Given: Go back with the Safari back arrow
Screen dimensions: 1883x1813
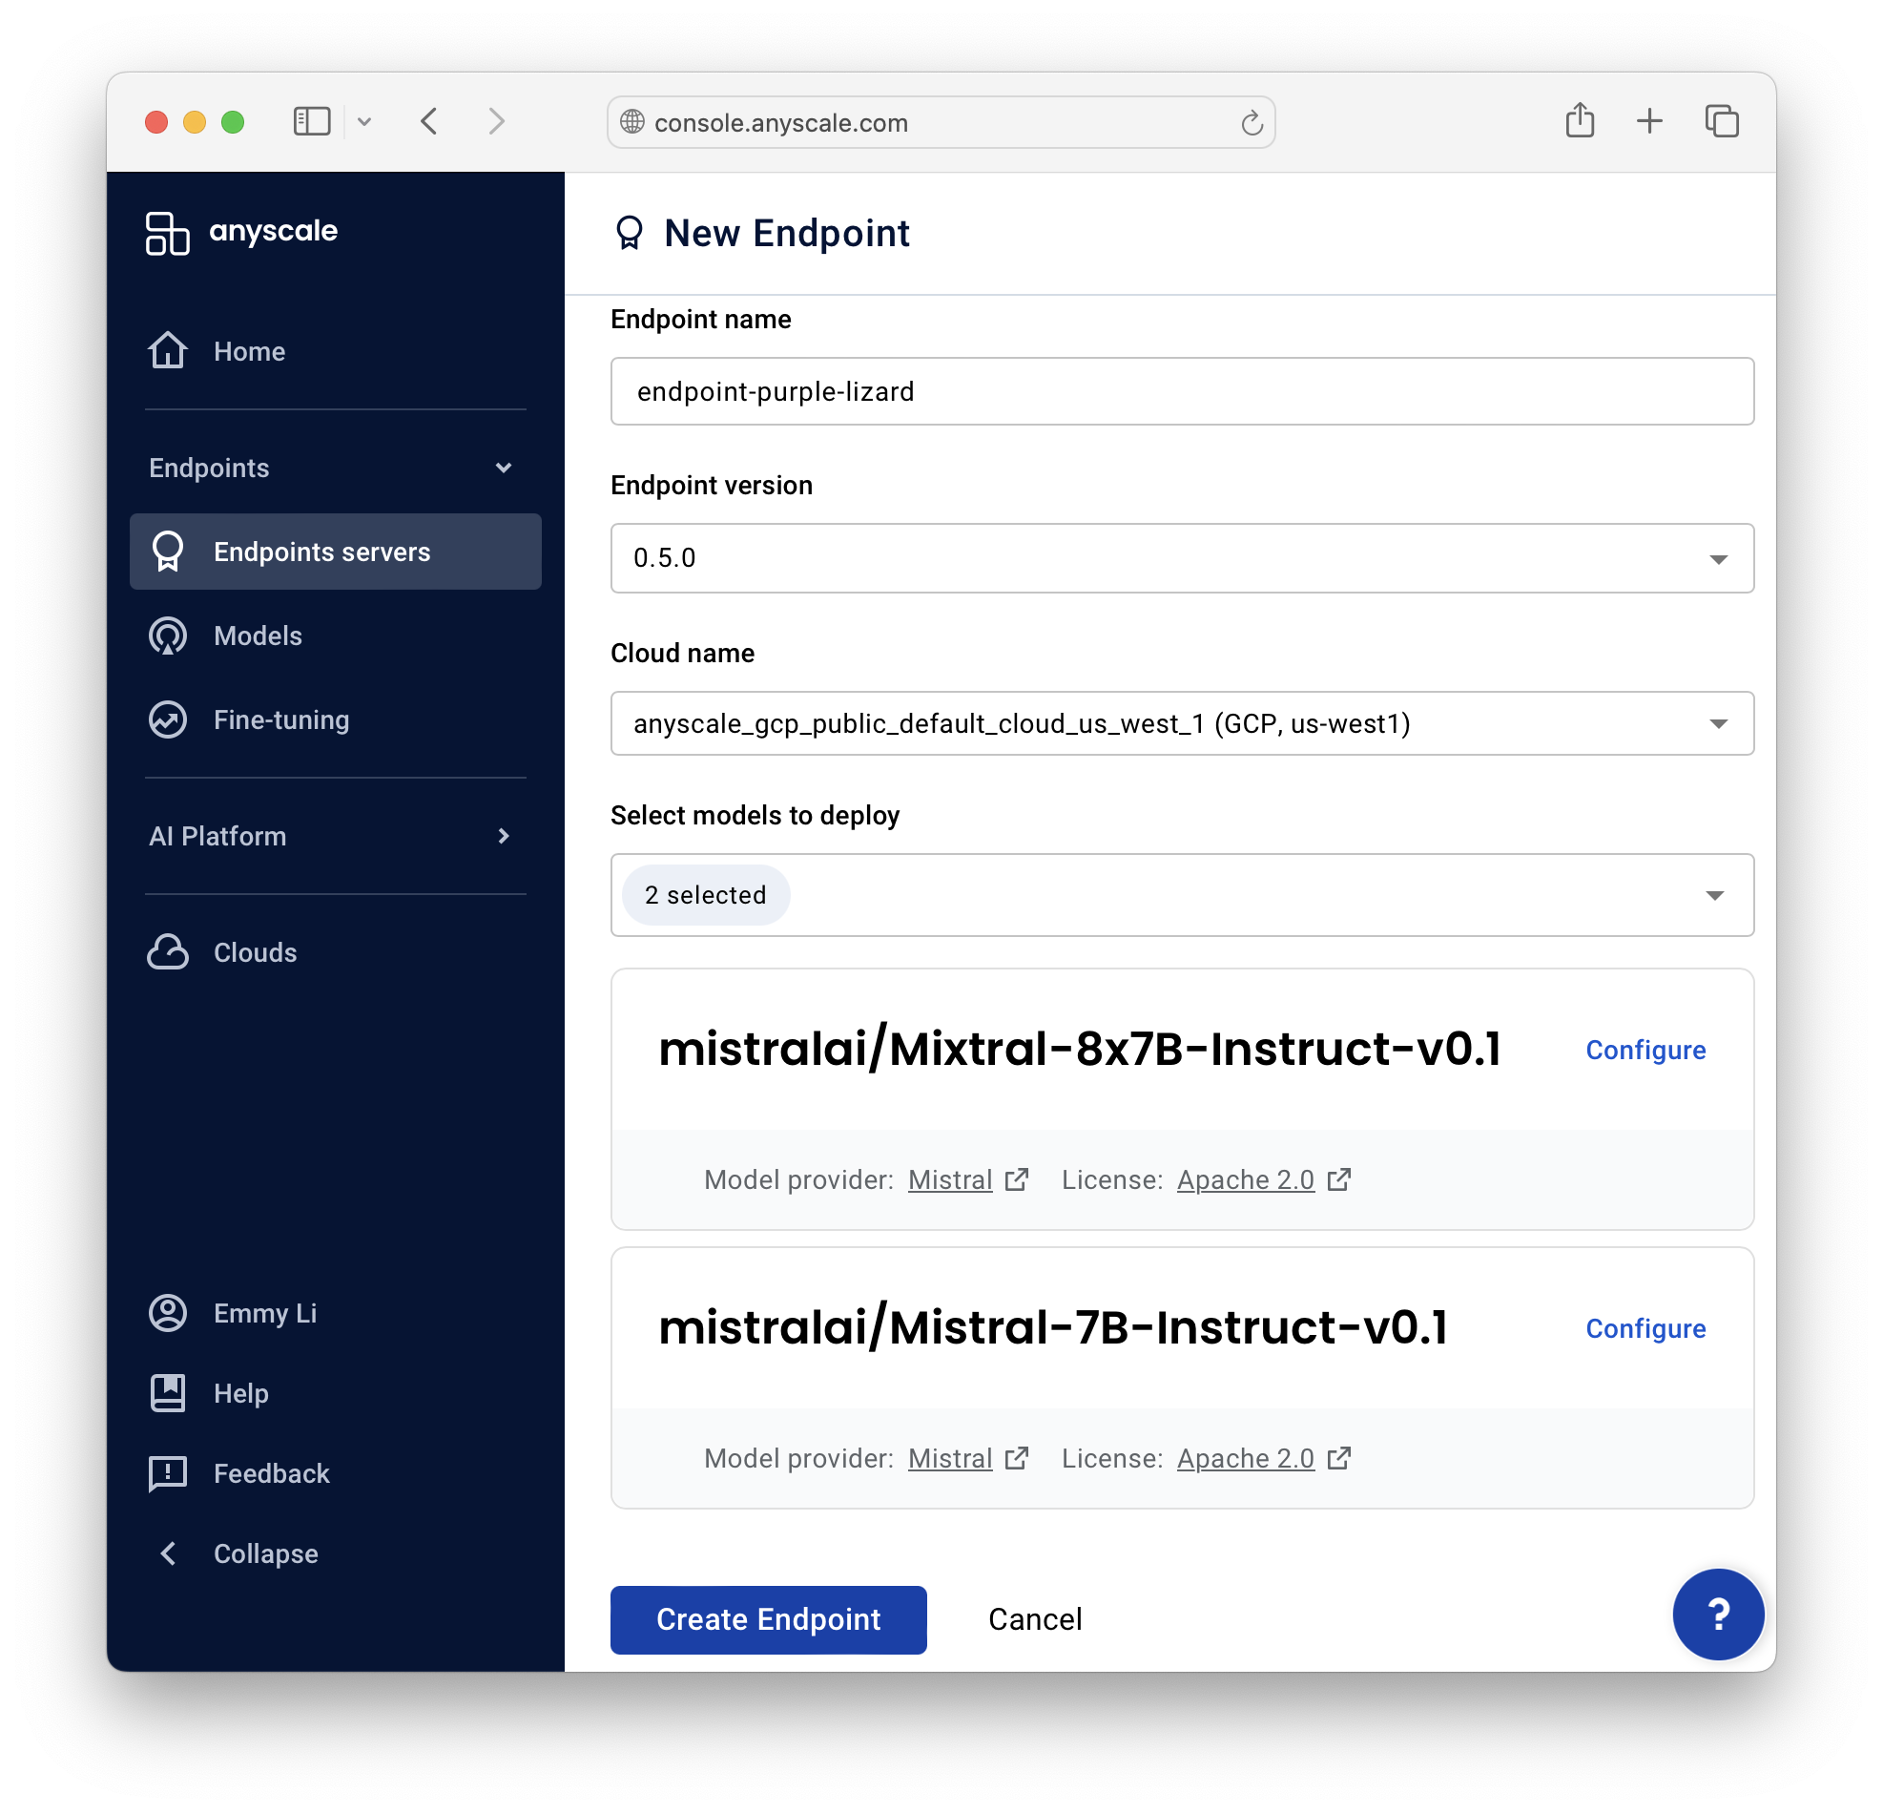Looking at the screenshot, I should tap(429, 121).
